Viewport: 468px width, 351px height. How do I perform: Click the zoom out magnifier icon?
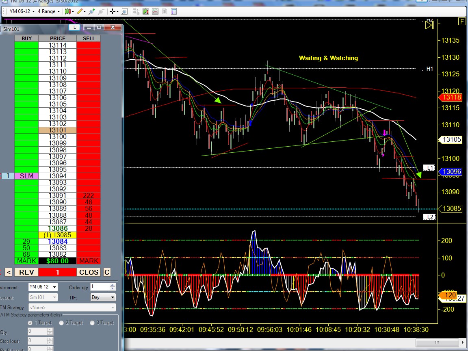tap(101, 11)
